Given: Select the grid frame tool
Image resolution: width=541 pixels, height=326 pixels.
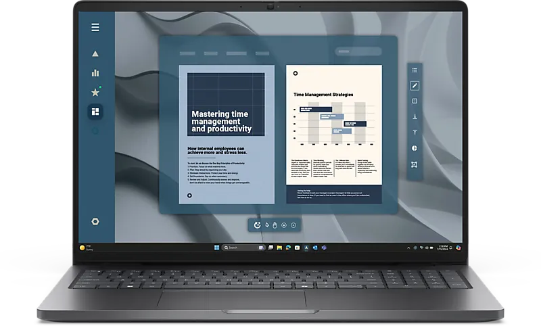Looking at the screenshot, I should (415, 101).
